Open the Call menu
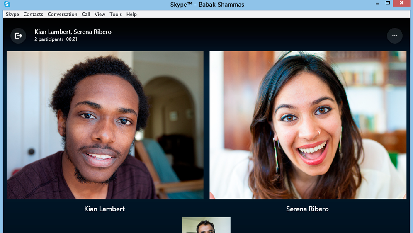Viewport: 413px width, 233px height. click(86, 14)
